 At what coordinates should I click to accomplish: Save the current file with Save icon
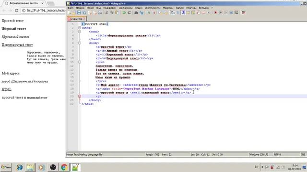pyautogui.click(x=79, y=13)
